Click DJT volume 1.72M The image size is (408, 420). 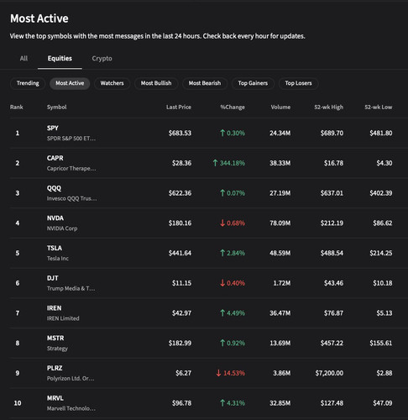[x=282, y=283]
